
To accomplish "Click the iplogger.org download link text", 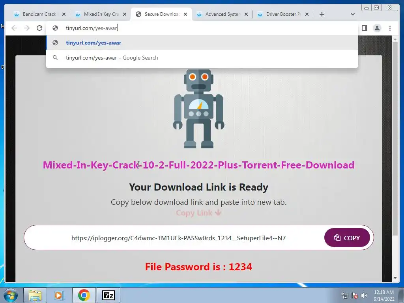I will coord(178,238).
